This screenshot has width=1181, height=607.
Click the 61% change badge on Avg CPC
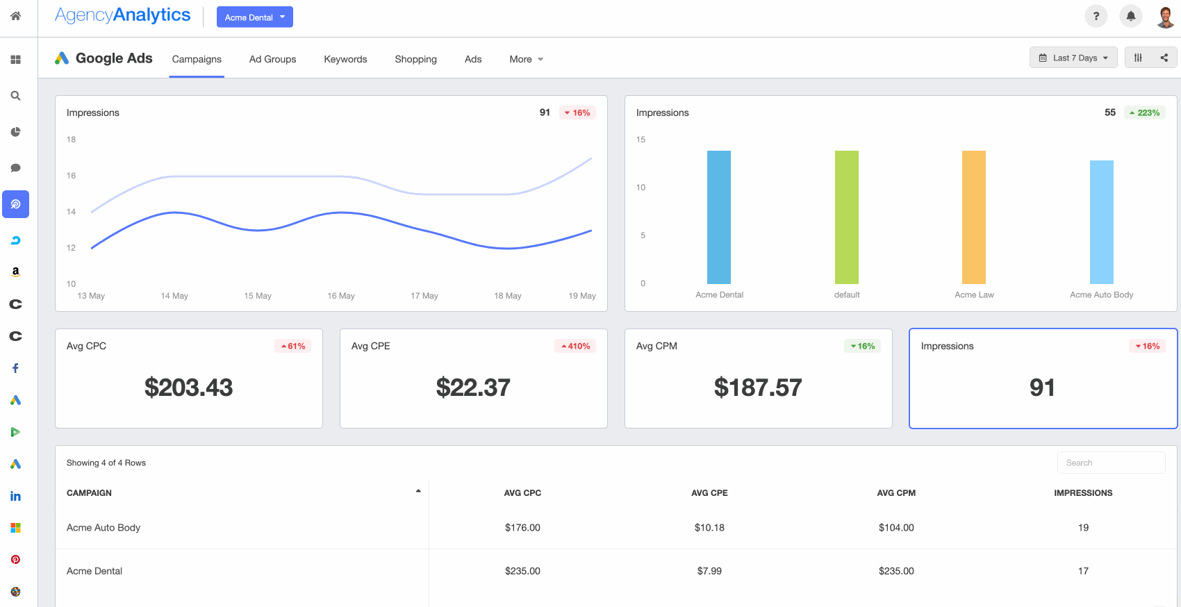point(293,346)
